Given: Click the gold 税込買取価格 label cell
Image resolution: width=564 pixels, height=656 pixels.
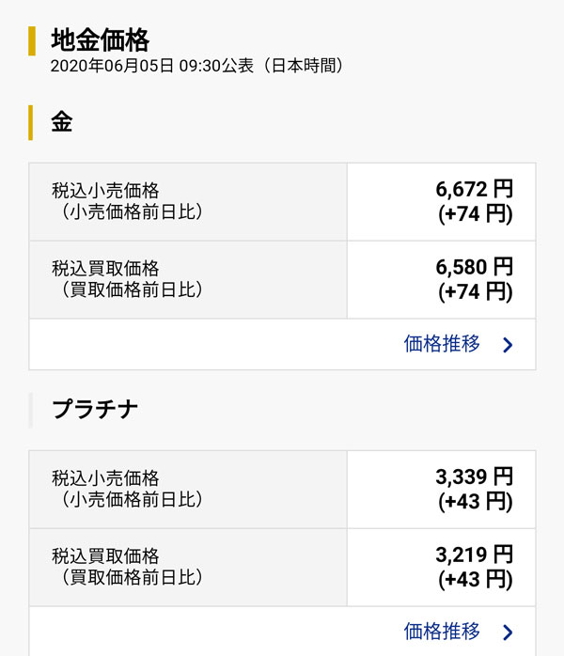Looking at the screenshot, I should (x=188, y=279).
